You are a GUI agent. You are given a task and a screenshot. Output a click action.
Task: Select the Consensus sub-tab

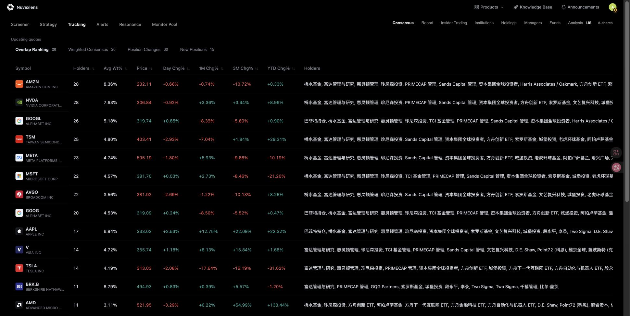(x=403, y=23)
